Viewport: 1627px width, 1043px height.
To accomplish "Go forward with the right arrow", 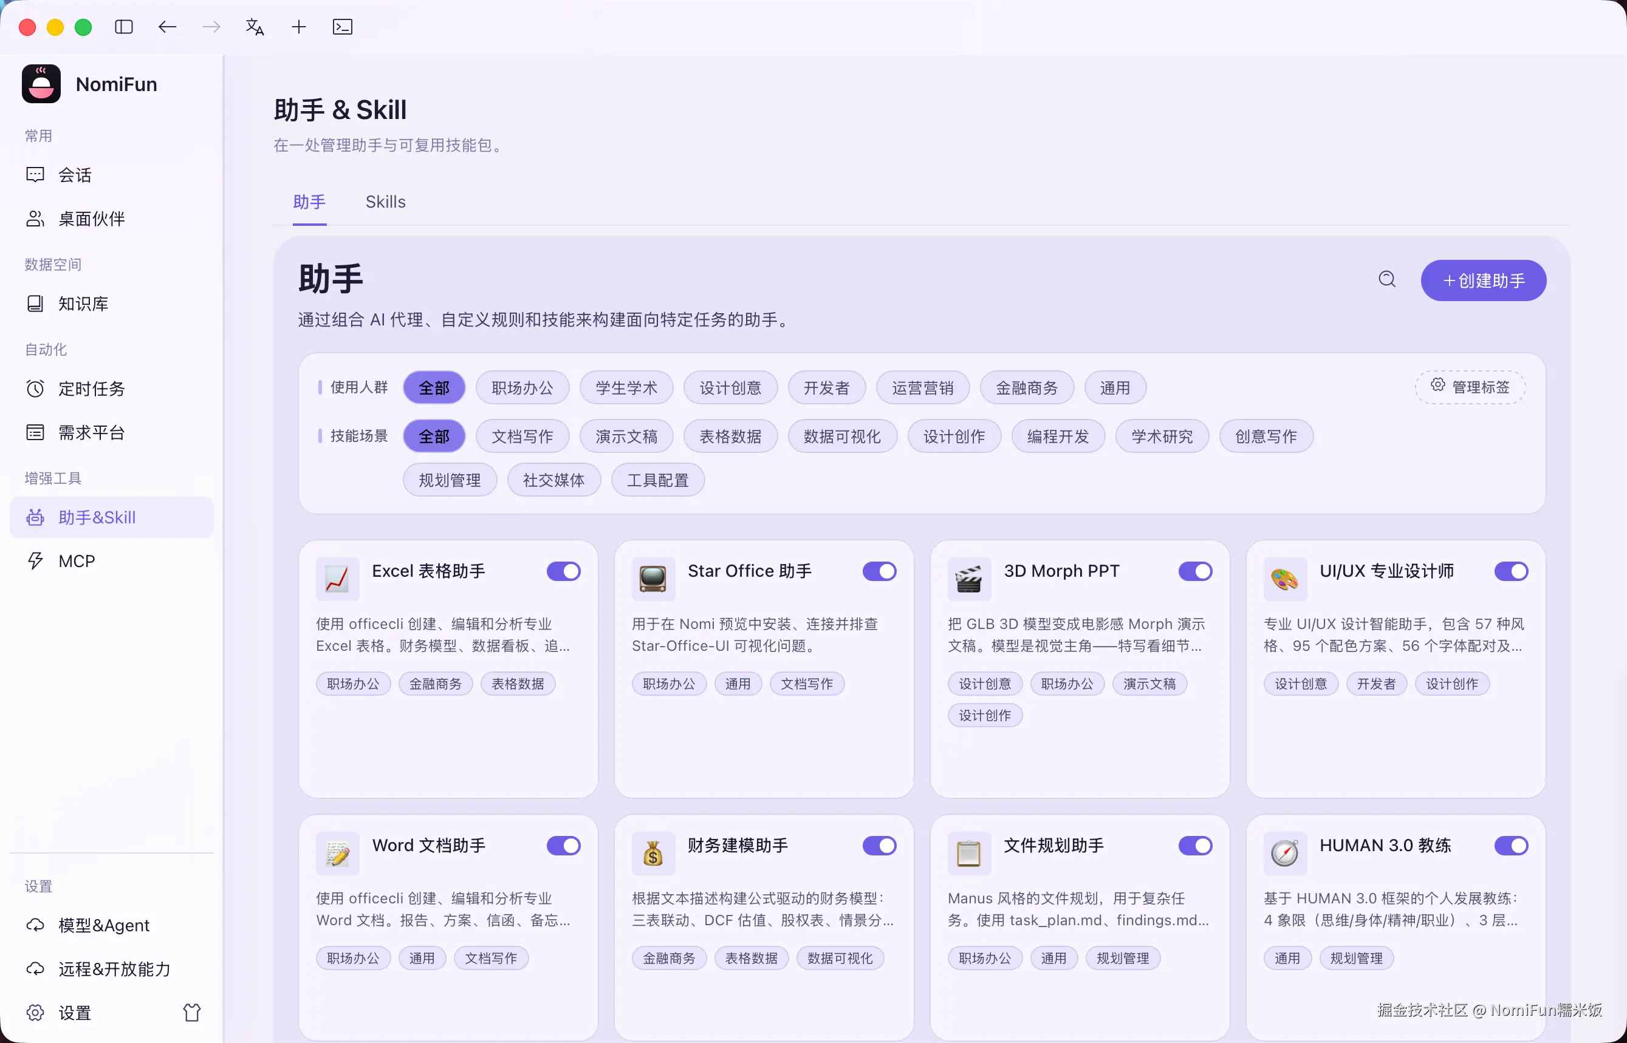I will tap(211, 27).
